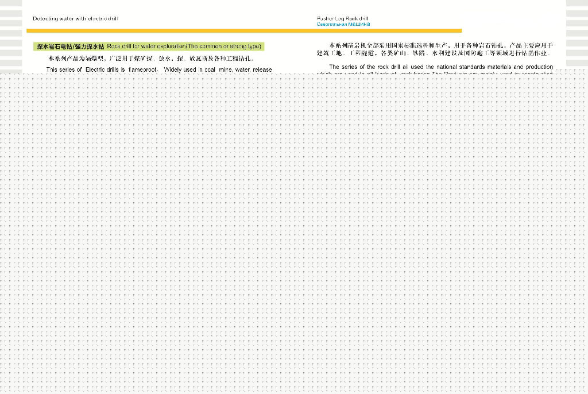Click 'The series of the rock drill' text
Screen dimensions: 588x394
tap(368, 67)
